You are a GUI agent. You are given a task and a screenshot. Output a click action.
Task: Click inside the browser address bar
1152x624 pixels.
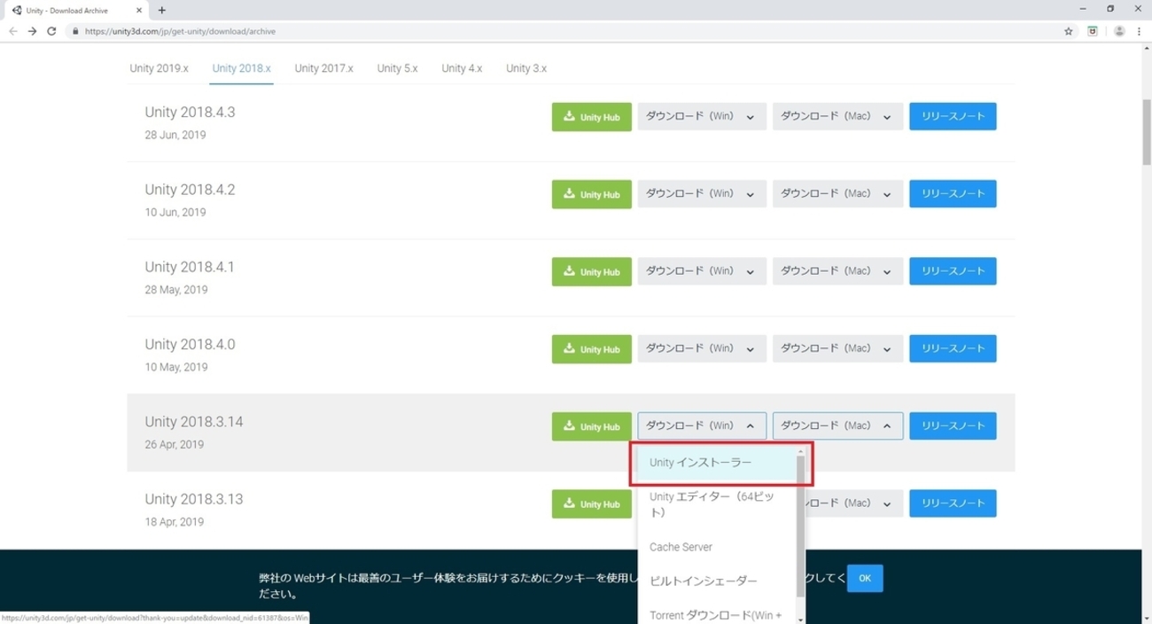pos(354,30)
